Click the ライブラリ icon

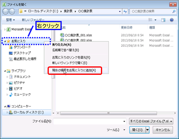pyautogui.click(x=8, y=71)
